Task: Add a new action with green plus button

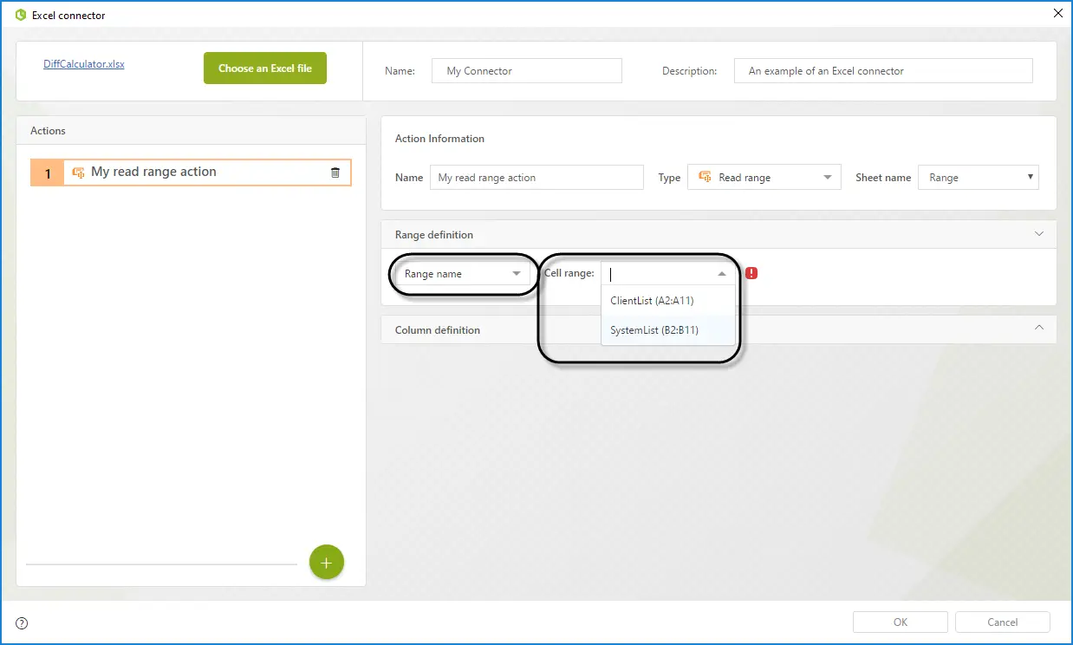Action: pyautogui.click(x=327, y=563)
